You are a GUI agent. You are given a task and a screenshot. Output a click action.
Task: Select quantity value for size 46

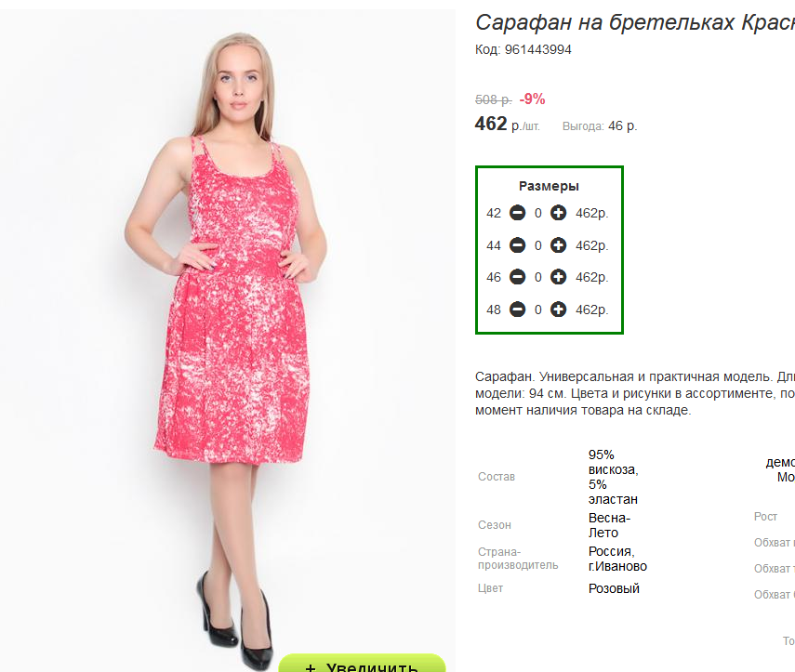point(538,278)
